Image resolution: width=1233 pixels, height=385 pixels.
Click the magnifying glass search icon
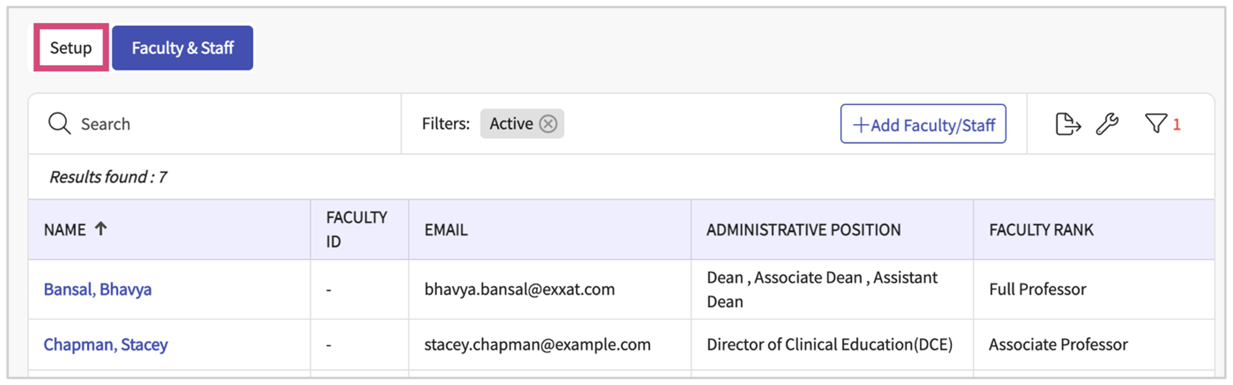[x=59, y=123]
